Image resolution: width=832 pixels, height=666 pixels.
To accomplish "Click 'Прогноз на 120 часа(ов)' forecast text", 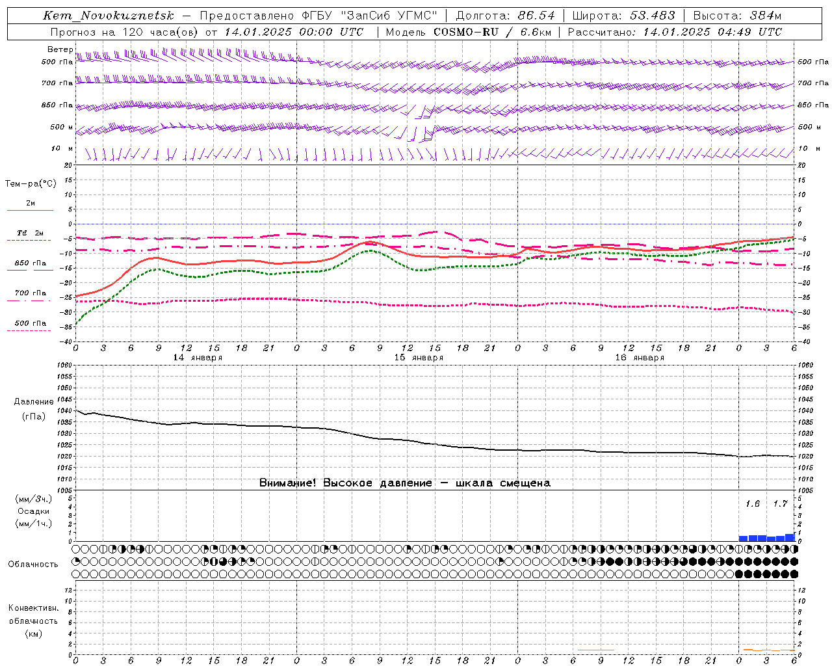I will 125,32.
